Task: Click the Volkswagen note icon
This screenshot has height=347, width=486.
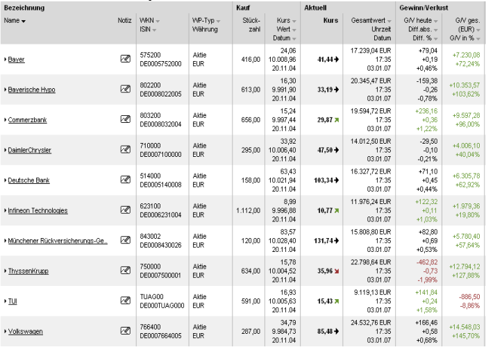Action: click(125, 331)
